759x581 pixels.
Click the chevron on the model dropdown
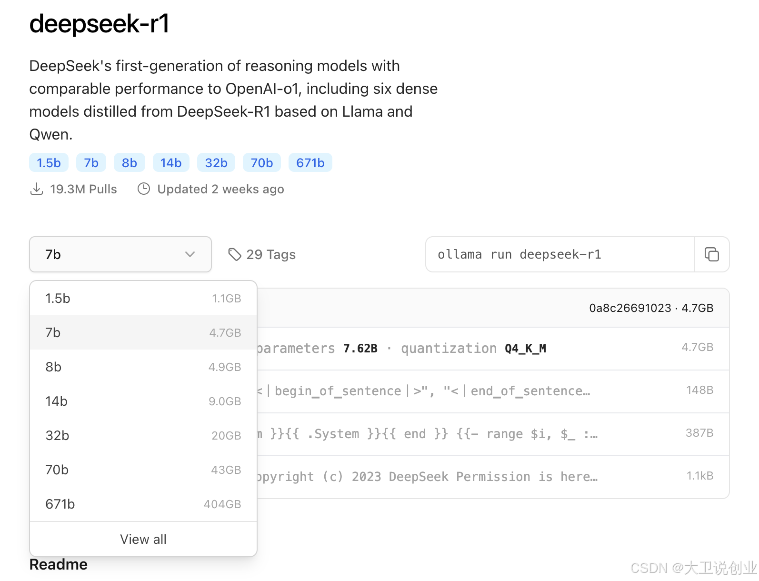click(190, 254)
